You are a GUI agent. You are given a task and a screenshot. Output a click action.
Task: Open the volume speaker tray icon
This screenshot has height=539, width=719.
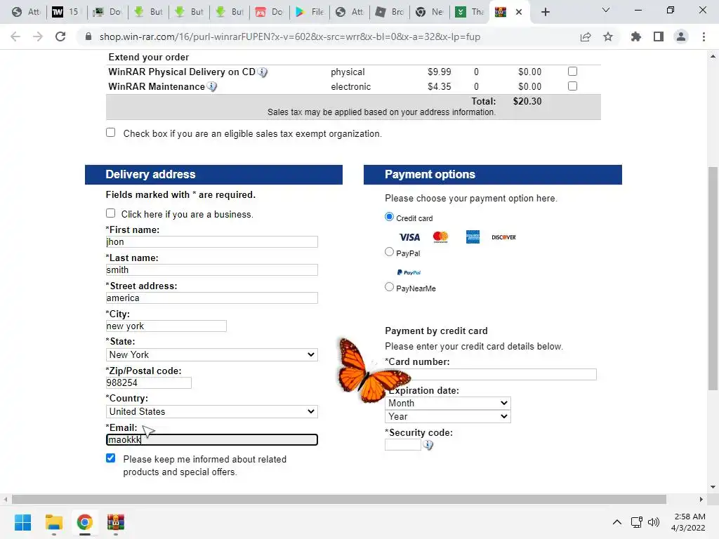(654, 522)
